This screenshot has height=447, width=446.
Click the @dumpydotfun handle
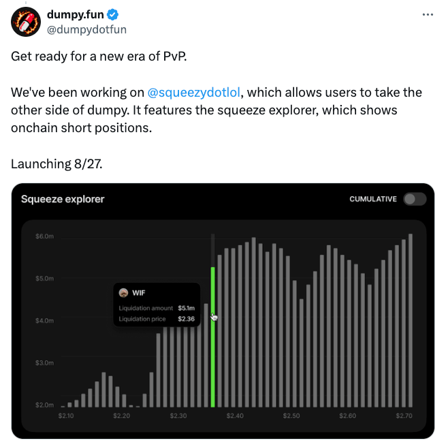tap(86, 29)
